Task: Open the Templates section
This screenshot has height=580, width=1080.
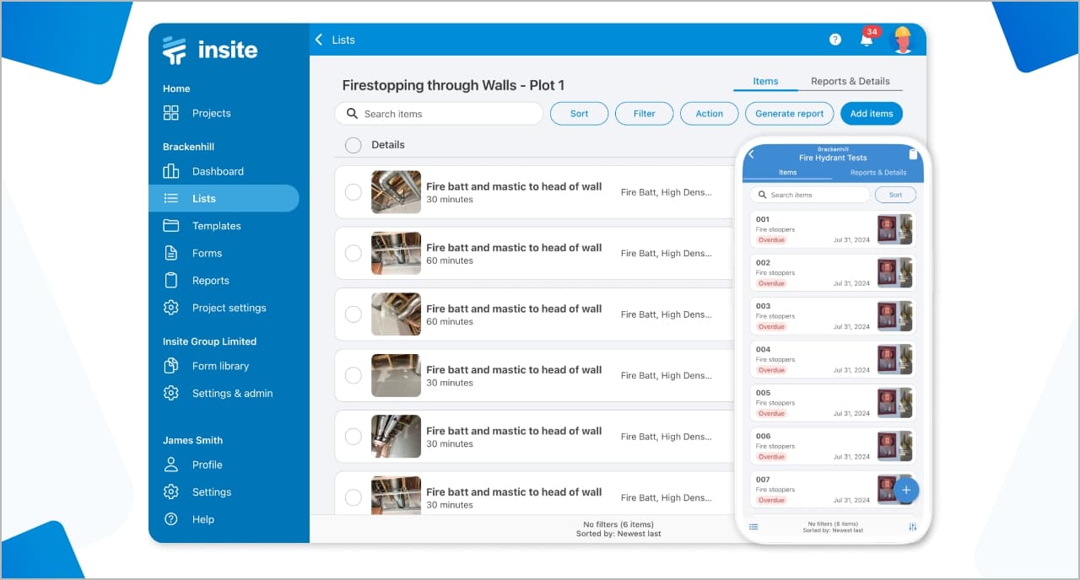Action: click(x=202, y=226)
